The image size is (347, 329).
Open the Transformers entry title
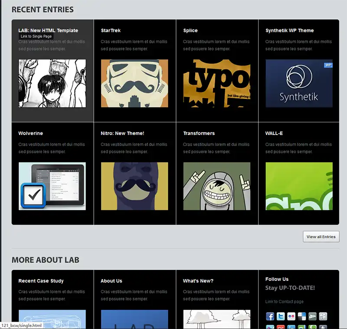[199, 133]
